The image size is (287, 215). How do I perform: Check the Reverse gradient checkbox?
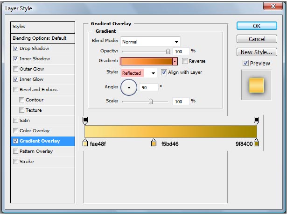(185, 61)
